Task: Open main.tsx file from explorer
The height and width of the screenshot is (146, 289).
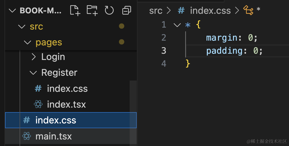Action: tap(54, 136)
